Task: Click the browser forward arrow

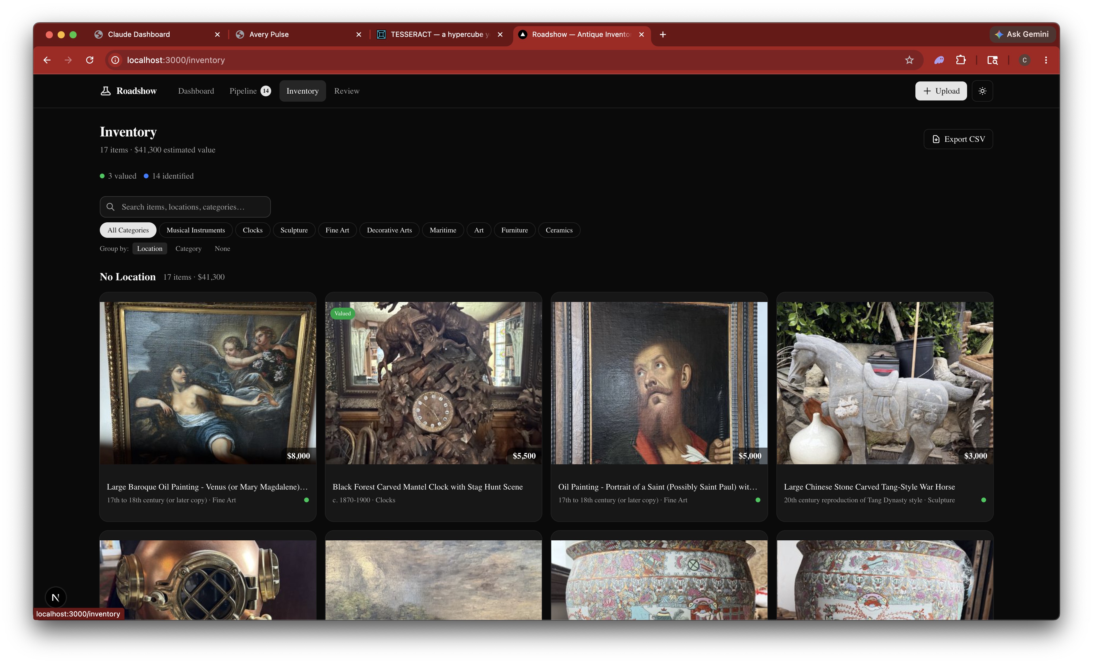Action: click(68, 60)
